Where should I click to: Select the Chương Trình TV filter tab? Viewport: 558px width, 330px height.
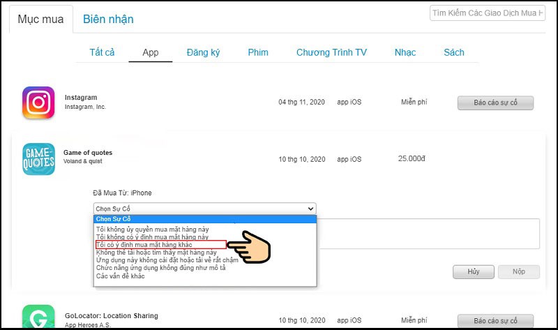click(x=331, y=53)
